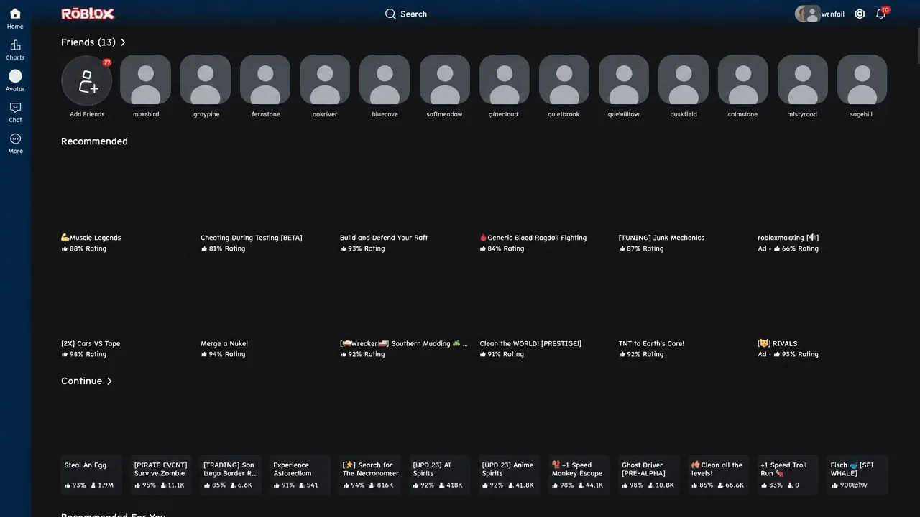This screenshot has height=517, width=920.
Task: Open friend softmeadow's avatar
Action: tap(444, 81)
